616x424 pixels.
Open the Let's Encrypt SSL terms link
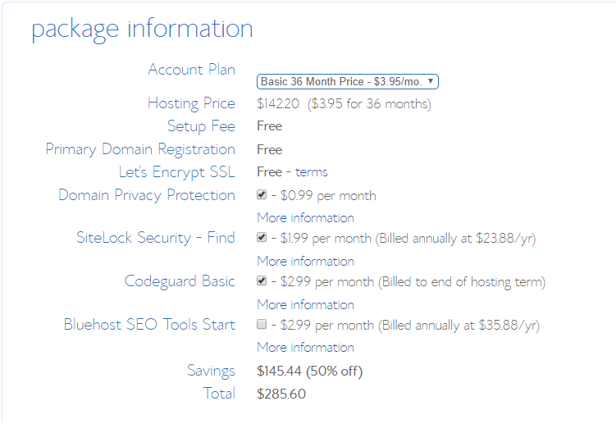click(x=311, y=172)
